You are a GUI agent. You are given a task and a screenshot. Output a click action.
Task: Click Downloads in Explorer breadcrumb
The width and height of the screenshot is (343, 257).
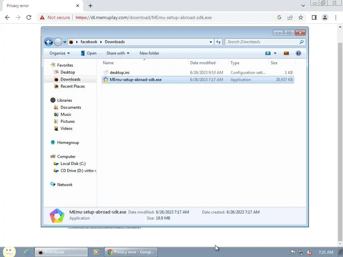coord(115,42)
